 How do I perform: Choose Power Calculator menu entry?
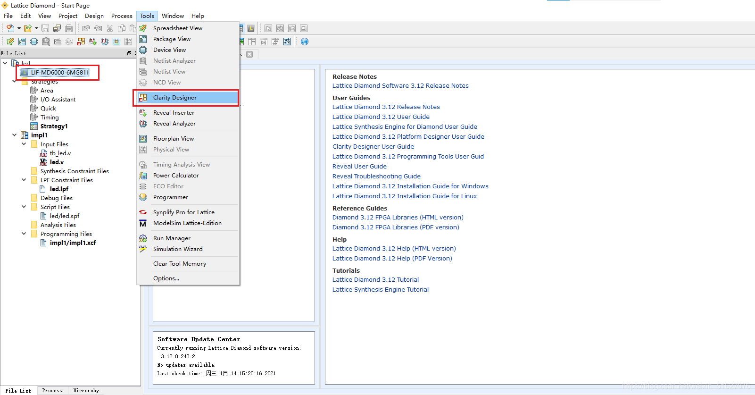coord(188,175)
